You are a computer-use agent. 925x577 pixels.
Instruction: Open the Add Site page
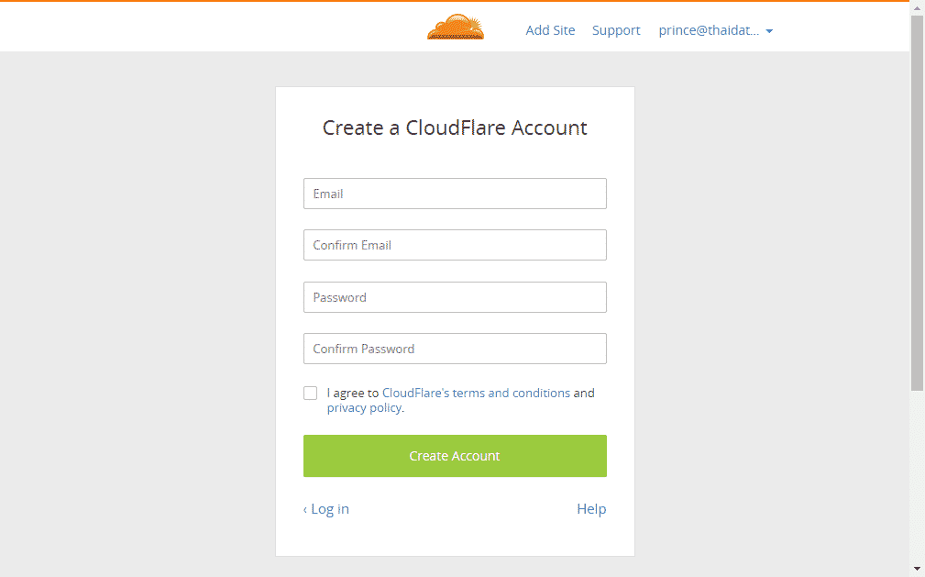click(x=550, y=30)
